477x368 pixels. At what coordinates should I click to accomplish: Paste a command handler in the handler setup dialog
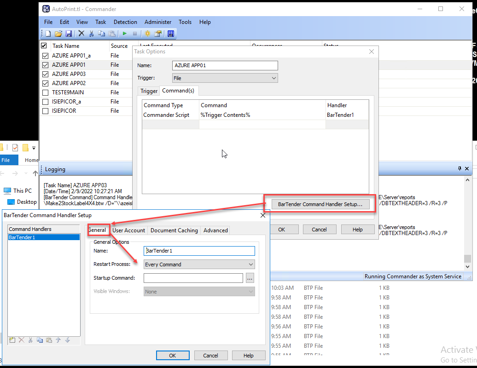[x=49, y=340]
